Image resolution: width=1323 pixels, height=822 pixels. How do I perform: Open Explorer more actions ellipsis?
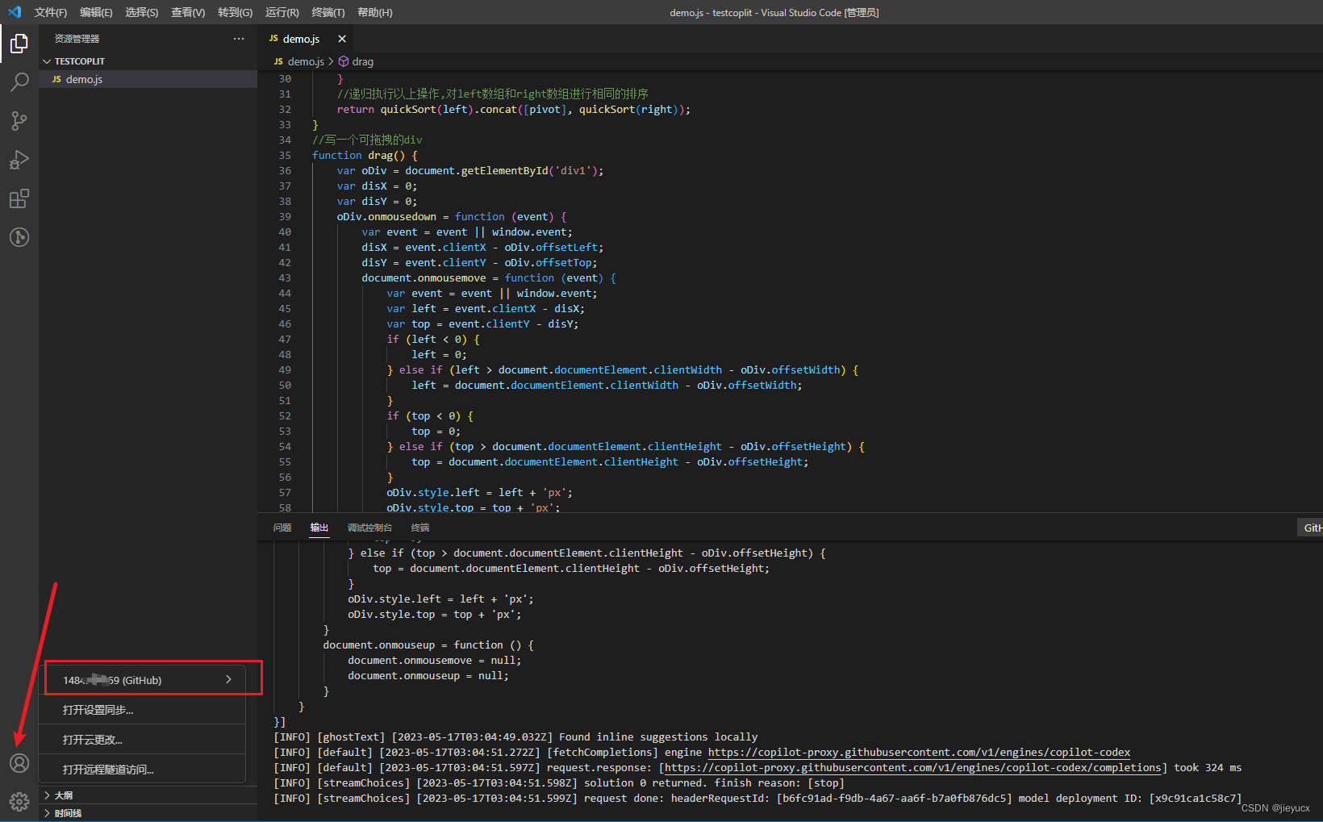click(238, 38)
